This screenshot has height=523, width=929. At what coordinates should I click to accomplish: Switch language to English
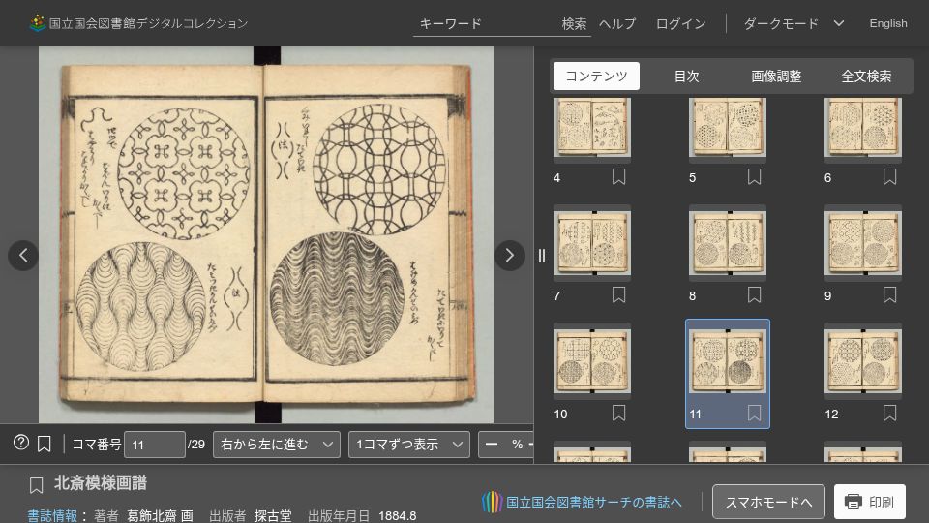click(x=888, y=23)
